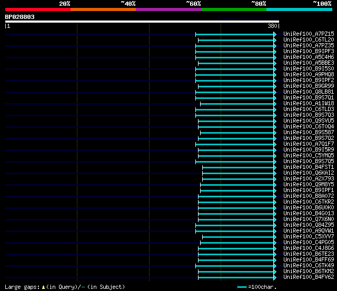The image size is (337, 291).
Task: Click the UniRef100_C6TKR2 label
Action: 309,202
